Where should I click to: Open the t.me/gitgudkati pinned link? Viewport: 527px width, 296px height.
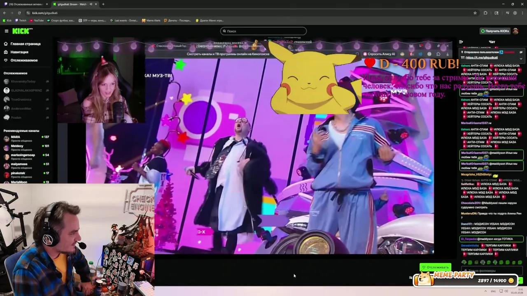[x=482, y=58]
